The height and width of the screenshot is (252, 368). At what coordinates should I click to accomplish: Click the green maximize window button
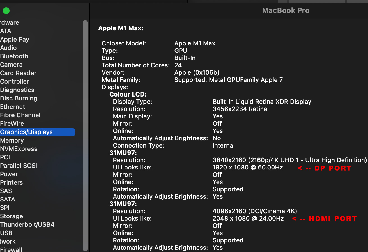(x=6, y=11)
